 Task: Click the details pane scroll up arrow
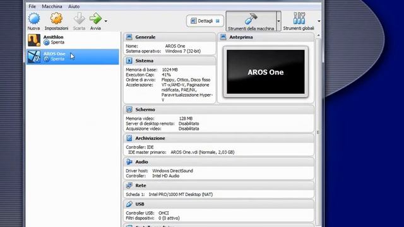point(318,35)
